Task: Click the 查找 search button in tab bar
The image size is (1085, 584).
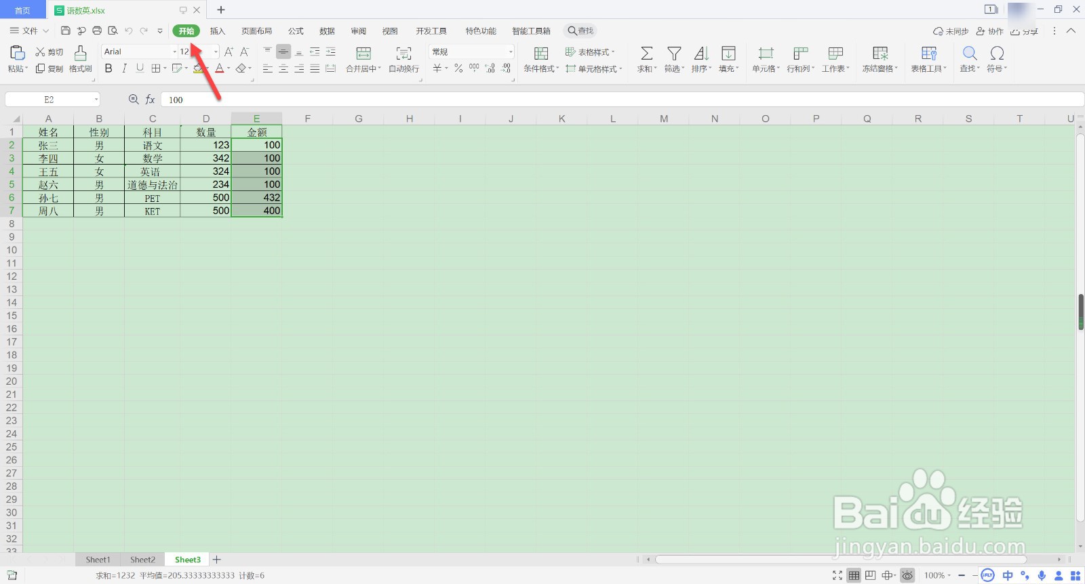Action: 580,30
